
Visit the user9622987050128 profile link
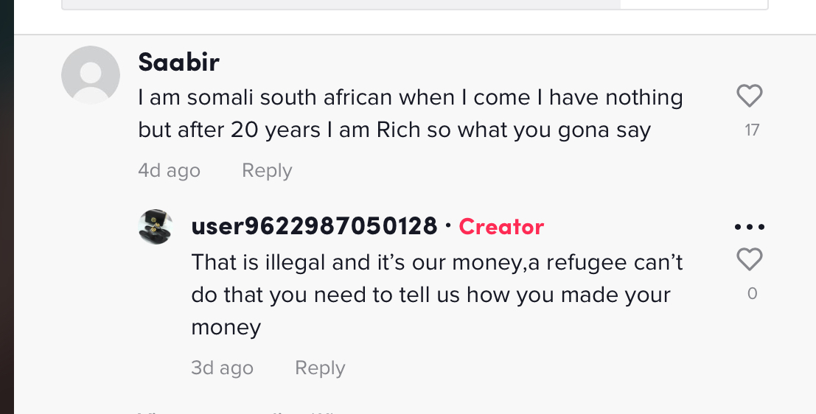[314, 226]
